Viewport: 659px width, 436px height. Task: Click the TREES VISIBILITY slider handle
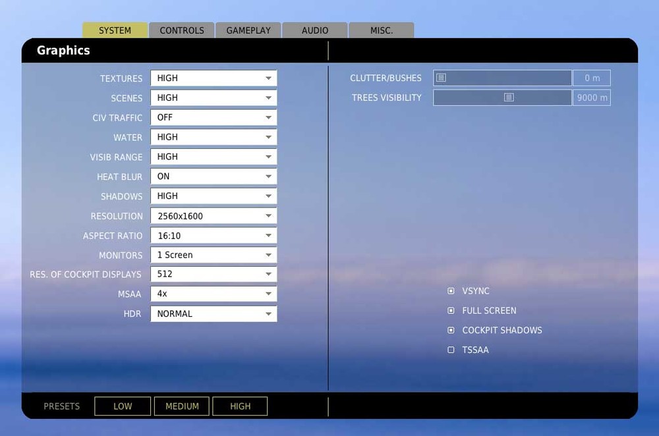pyautogui.click(x=509, y=97)
